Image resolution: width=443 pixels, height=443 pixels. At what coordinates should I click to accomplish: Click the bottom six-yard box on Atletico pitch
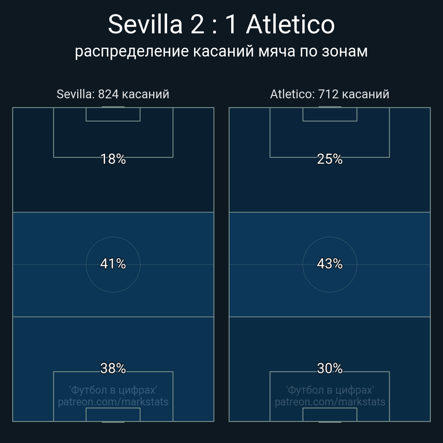point(330,415)
